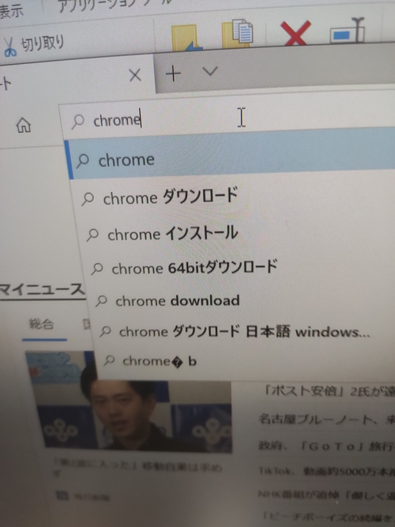The height and width of the screenshot is (527, 395).
Task: Click the Cut (切り取り) scissors button
Action: click(x=32, y=45)
